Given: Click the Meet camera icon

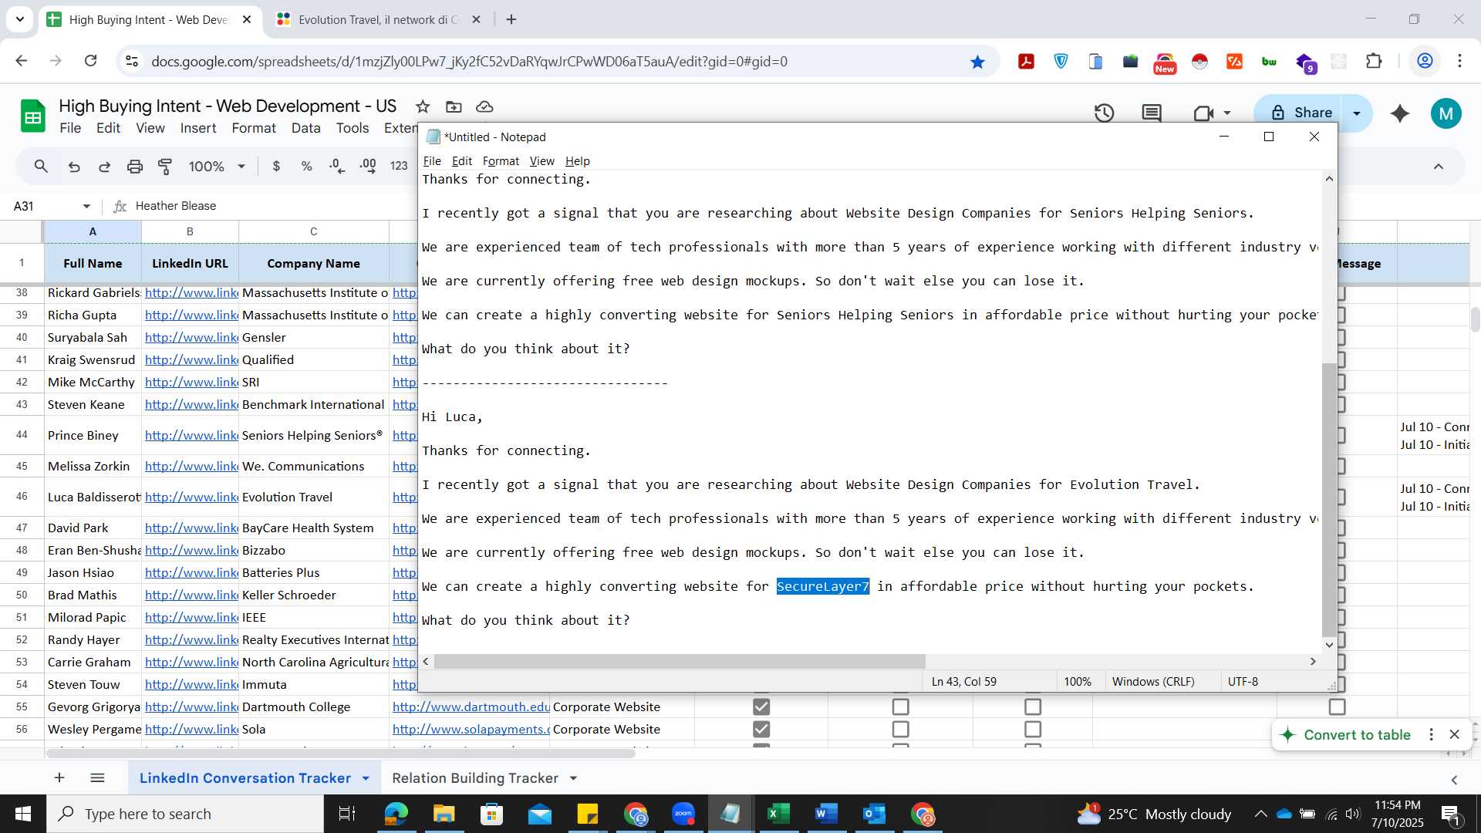Looking at the screenshot, I should (x=1203, y=113).
